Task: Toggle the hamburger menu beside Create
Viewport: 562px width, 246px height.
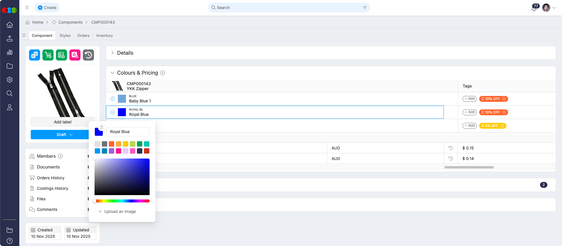Action: click(27, 8)
